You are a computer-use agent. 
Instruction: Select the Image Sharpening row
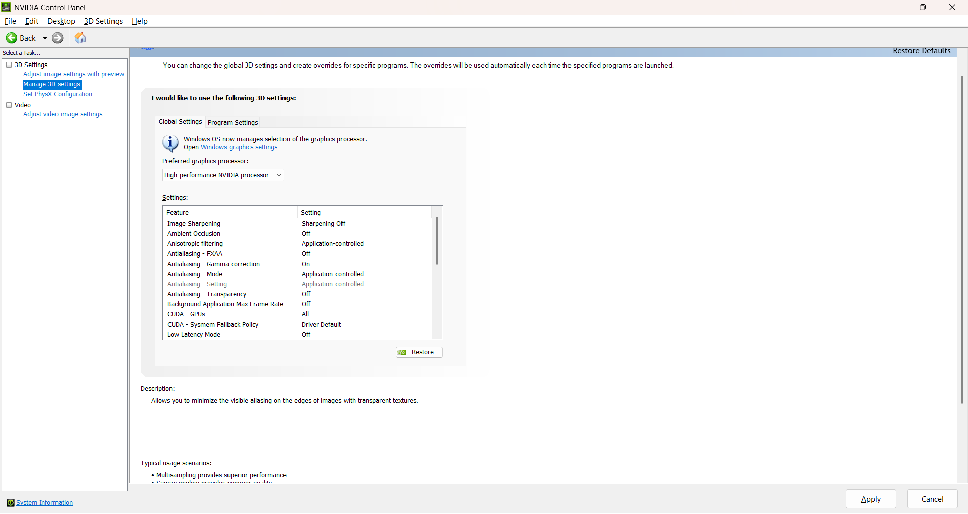tap(298, 224)
